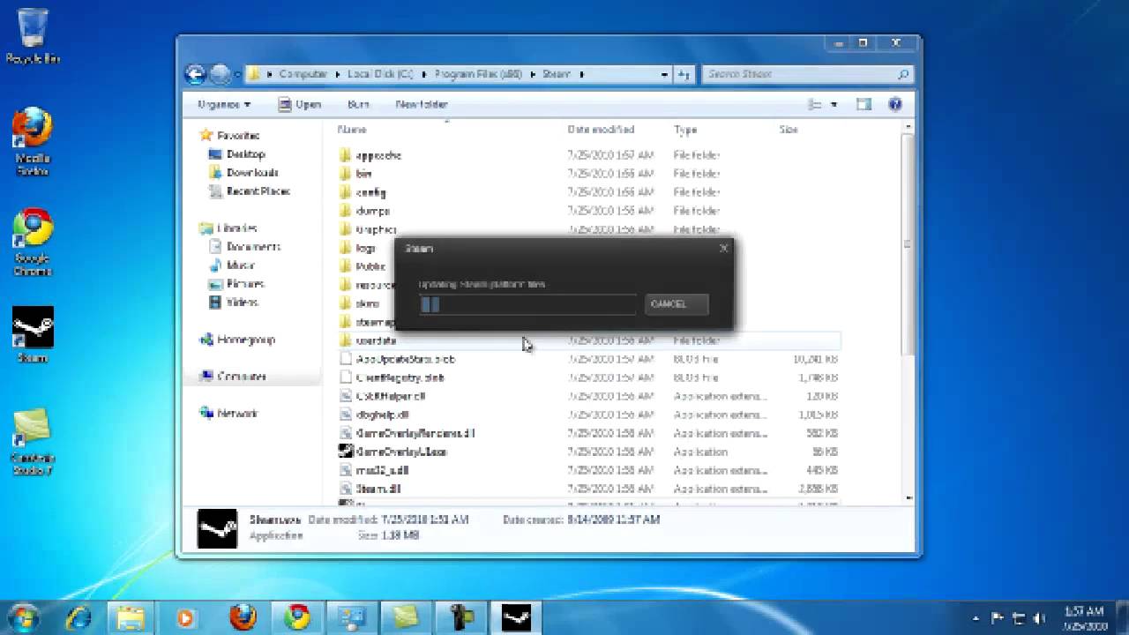This screenshot has height=635, width=1129.
Task: Select Favorites in the navigation pane
Action: (237, 136)
